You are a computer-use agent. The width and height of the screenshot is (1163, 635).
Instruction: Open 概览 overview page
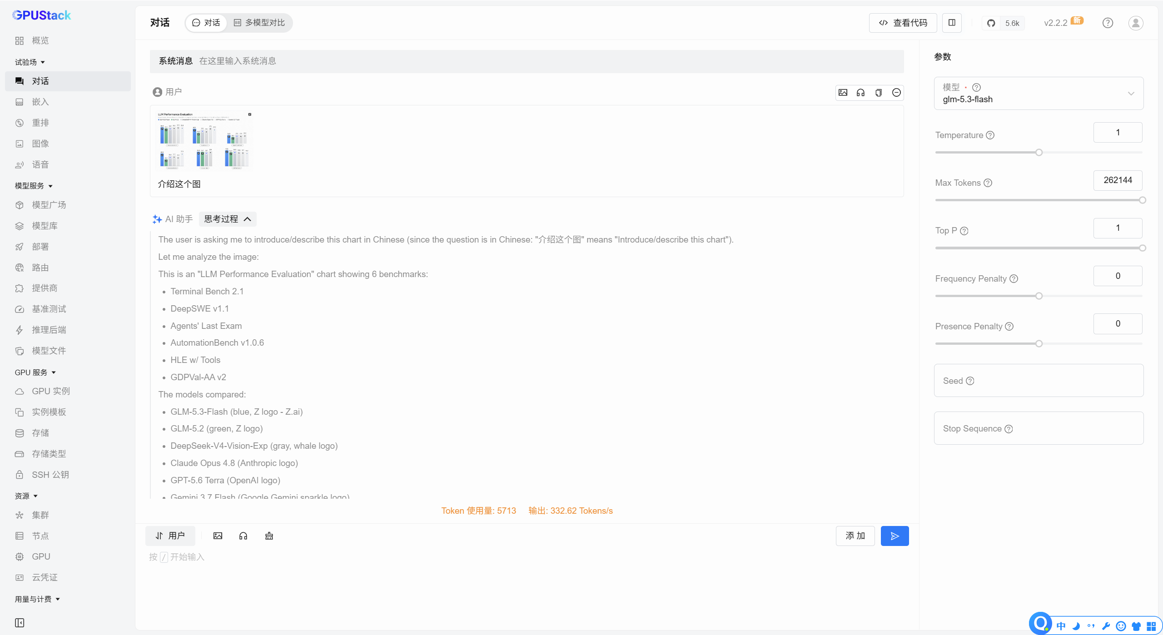click(68, 40)
